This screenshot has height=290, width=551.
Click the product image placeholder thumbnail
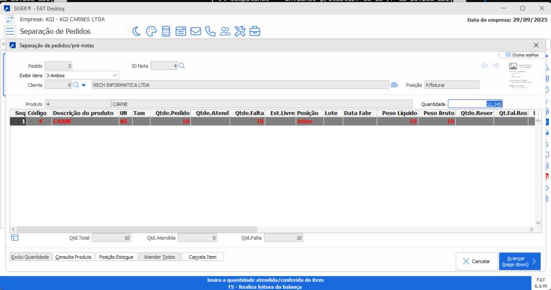[x=521, y=75]
